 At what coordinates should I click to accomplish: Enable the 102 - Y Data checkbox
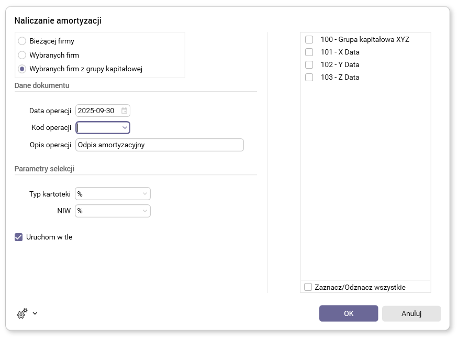click(309, 65)
